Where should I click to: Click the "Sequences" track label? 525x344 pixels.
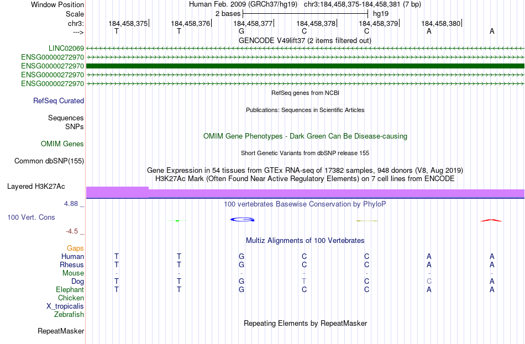[x=66, y=118]
